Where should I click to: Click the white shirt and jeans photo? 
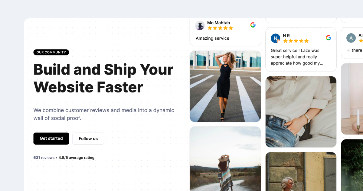click(x=301, y=112)
